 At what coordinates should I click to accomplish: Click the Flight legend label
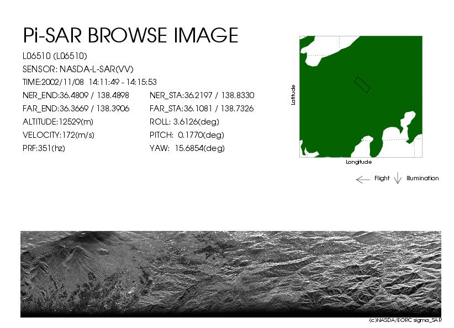[x=382, y=178]
